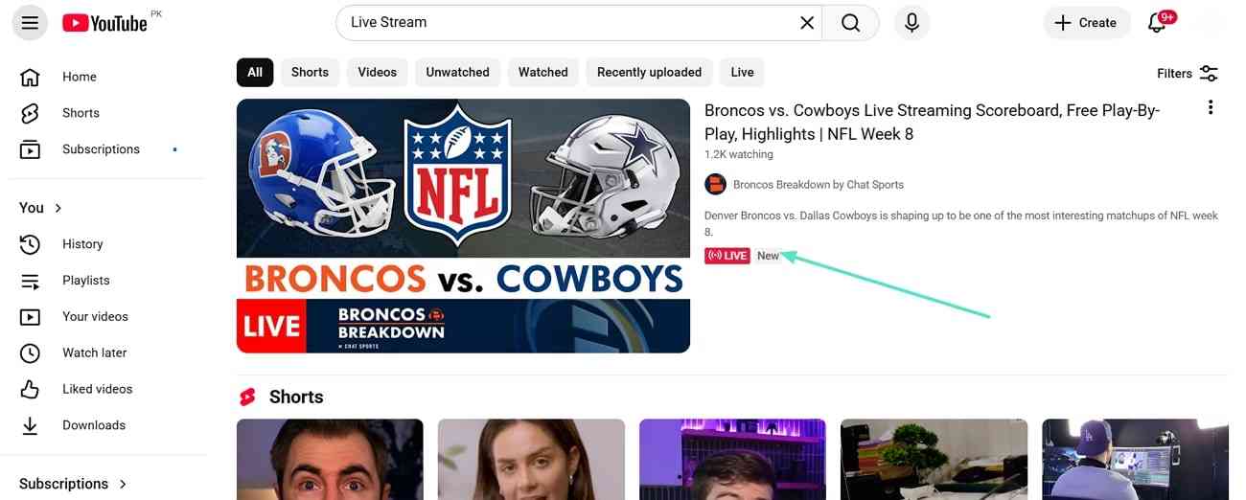The image size is (1246, 500).
Task: Click the Shorts sidebar icon
Action: (30, 113)
